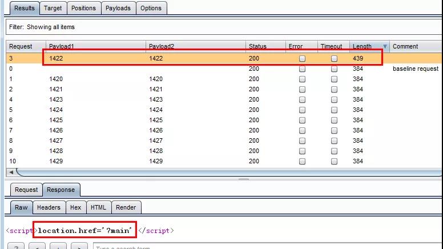Viewport: 443px width, 249px height.
Task: Switch to Hex response view
Action: pos(76,207)
